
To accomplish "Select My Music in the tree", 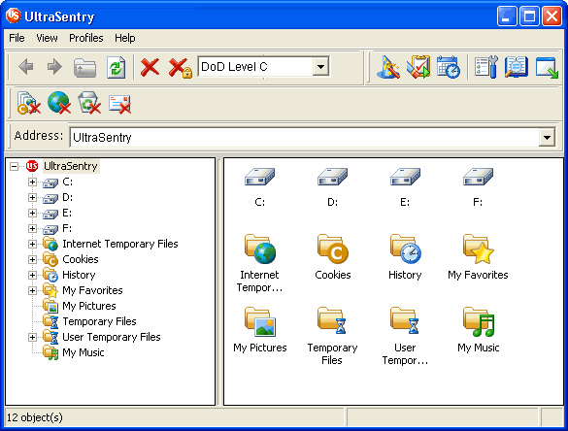I will coord(84,352).
